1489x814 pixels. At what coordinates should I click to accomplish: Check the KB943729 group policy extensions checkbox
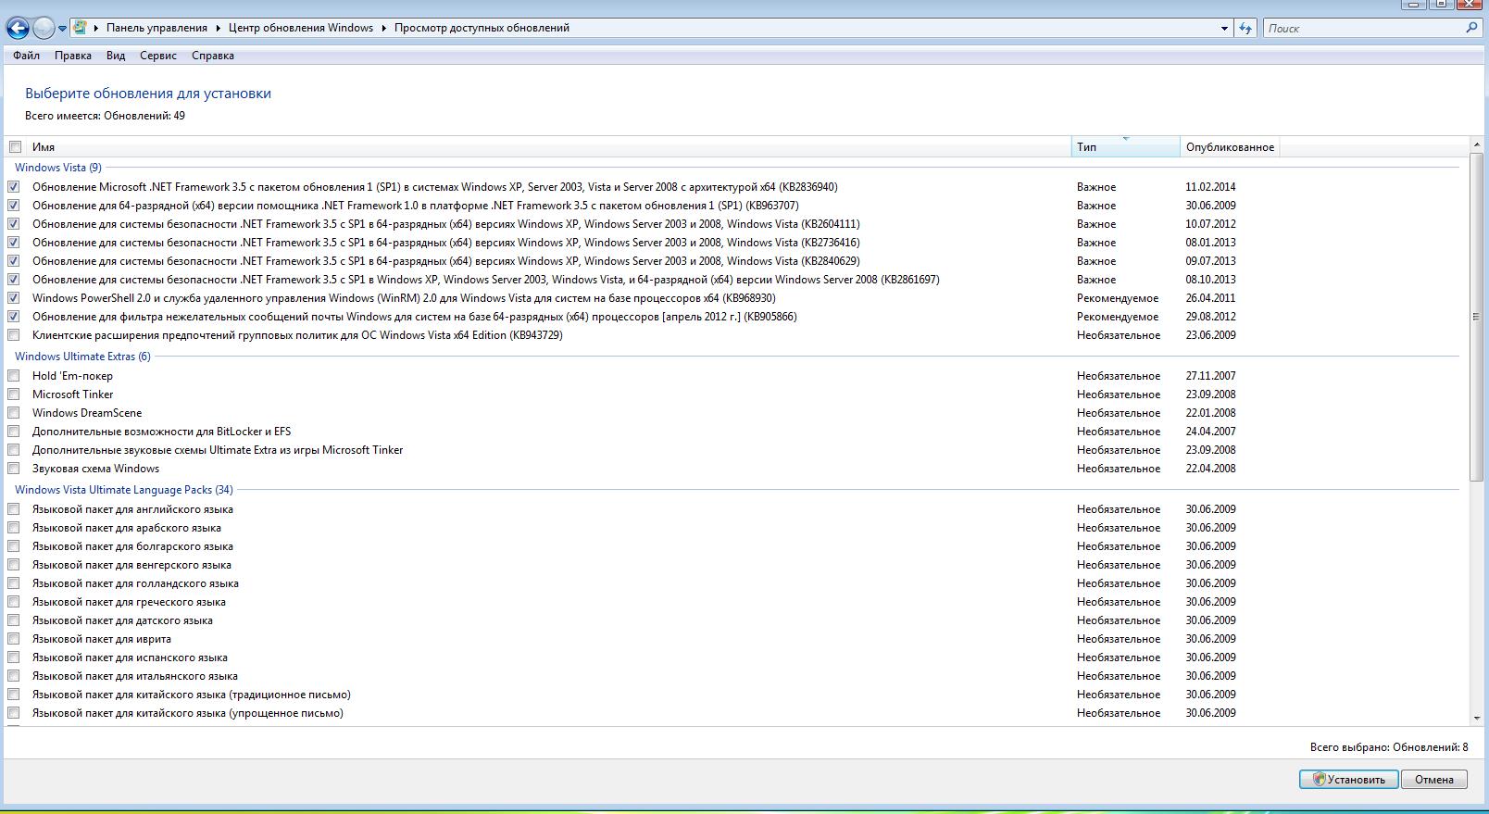pos(14,335)
